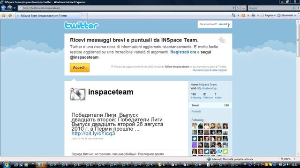Click the browser Forward arrow button

[x=9, y=8]
